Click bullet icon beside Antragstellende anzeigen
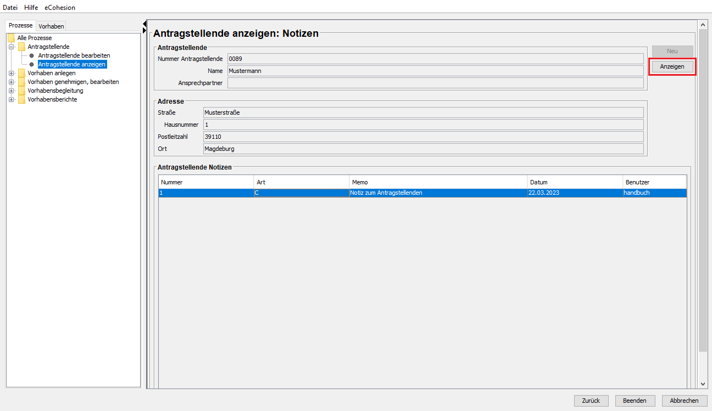712x411 pixels. (x=32, y=64)
